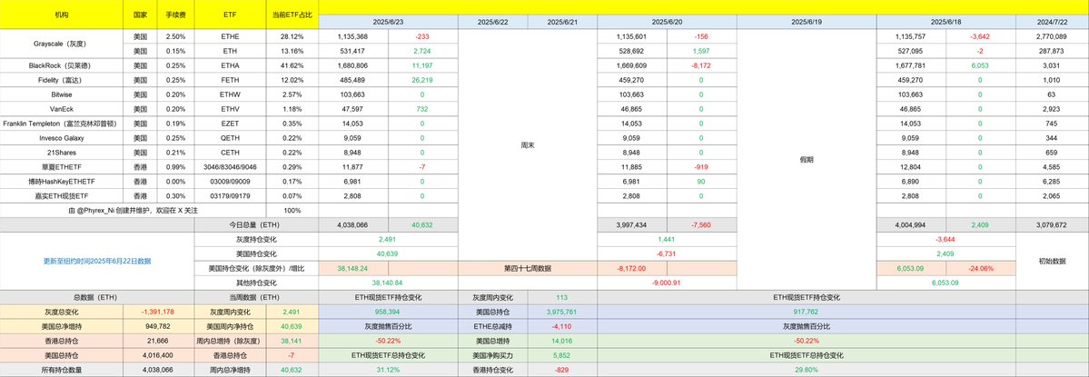Select the 第四十七周数据 cell

tap(527, 269)
